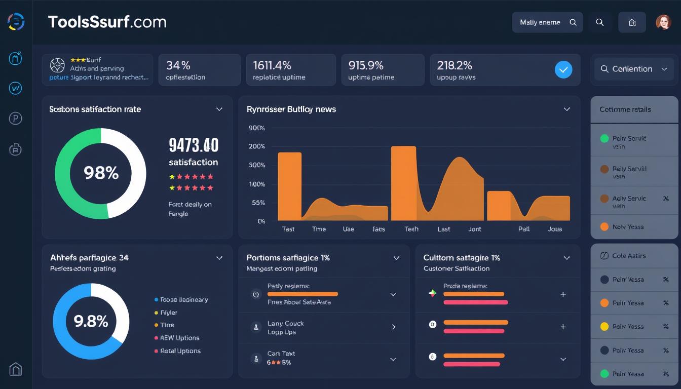Click the blue 9.8% donut chart
This screenshot has height=389, width=681.
click(x=91, y=321)
